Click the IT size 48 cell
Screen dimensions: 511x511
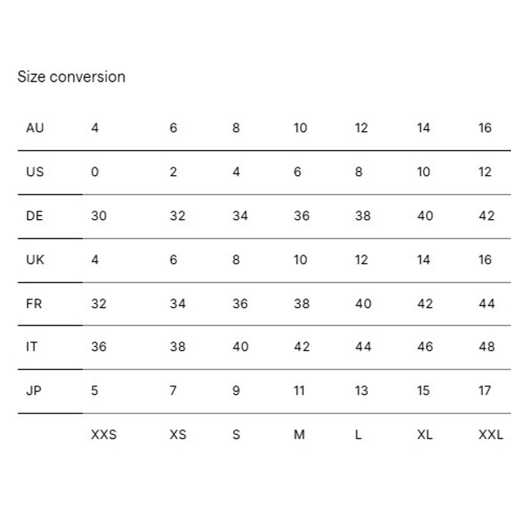[487, 346]
